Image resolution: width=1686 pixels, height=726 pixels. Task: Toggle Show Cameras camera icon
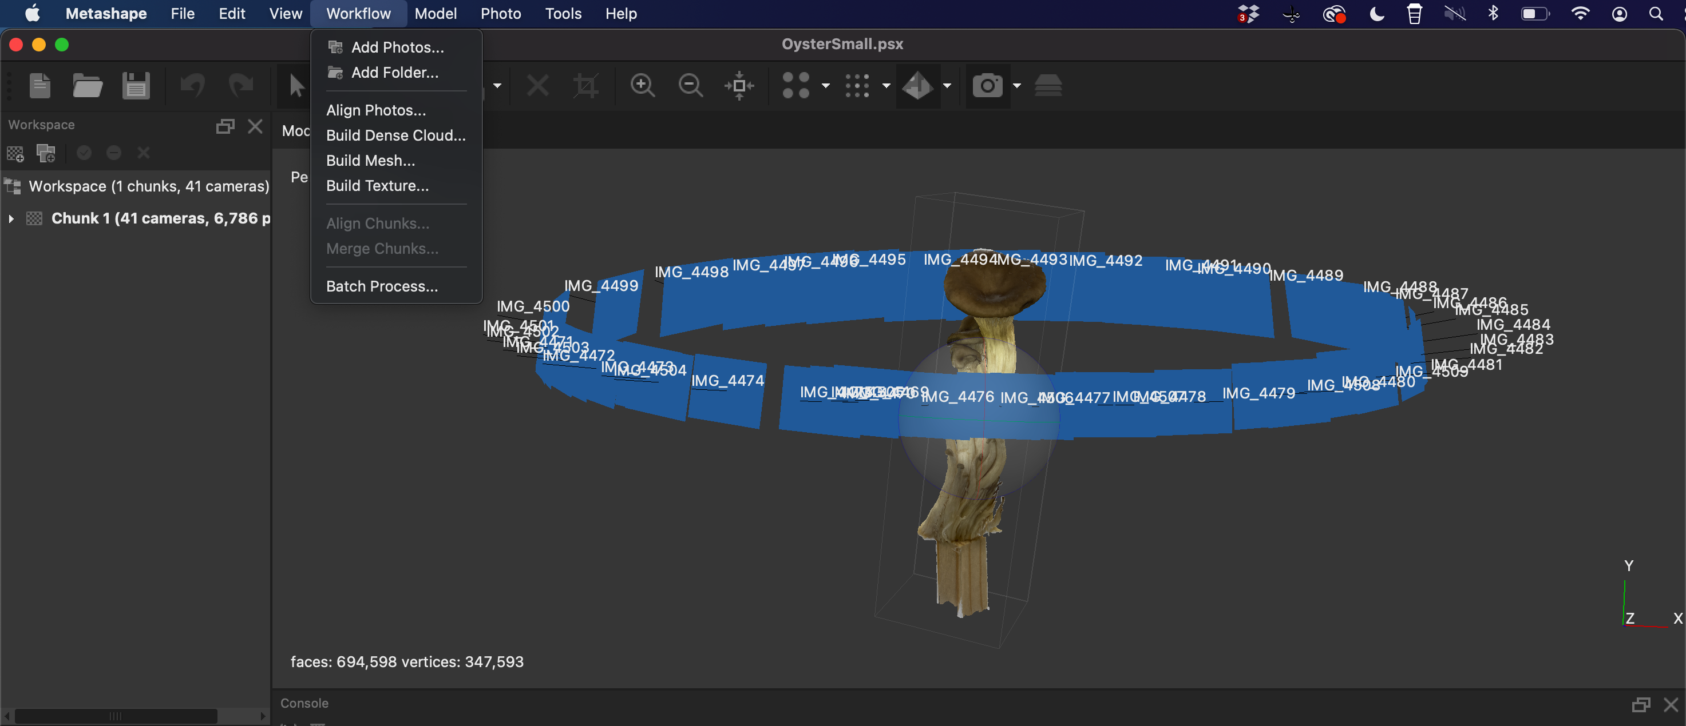click(987, 86)
